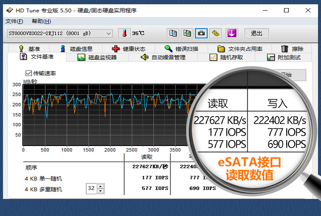Switch to the 磁盘监视器 tab
The height and width of the screenshot is (216, 321).
tap(98, 57)
